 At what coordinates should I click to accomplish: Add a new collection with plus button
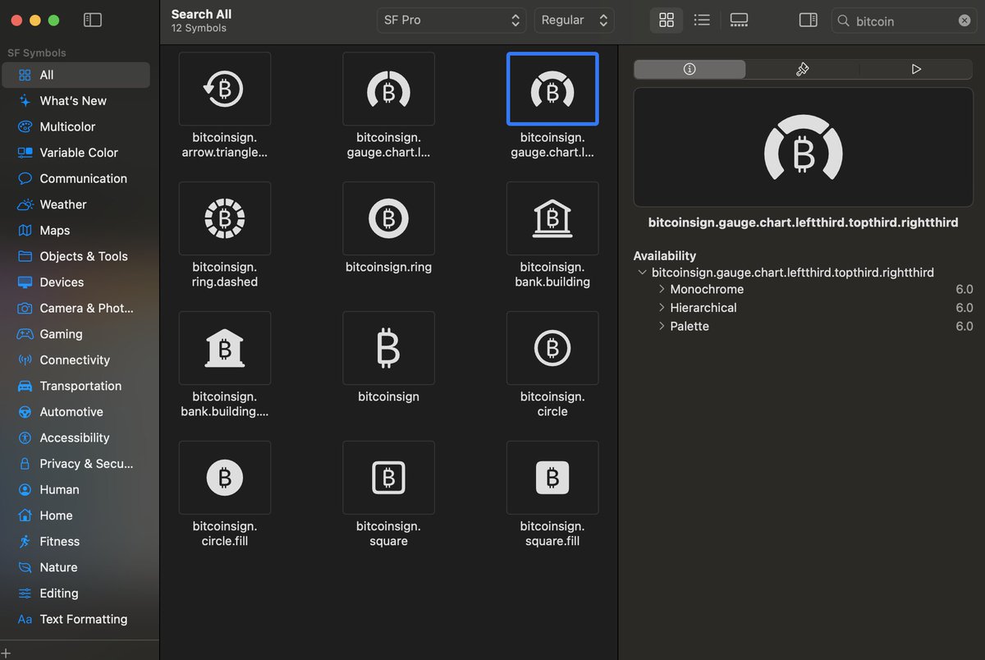7,653
